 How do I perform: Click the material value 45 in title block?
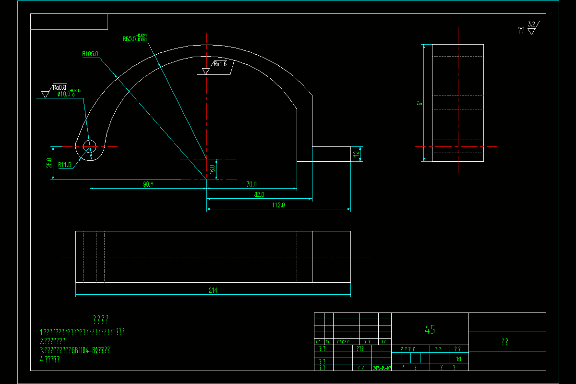(430, 329)
